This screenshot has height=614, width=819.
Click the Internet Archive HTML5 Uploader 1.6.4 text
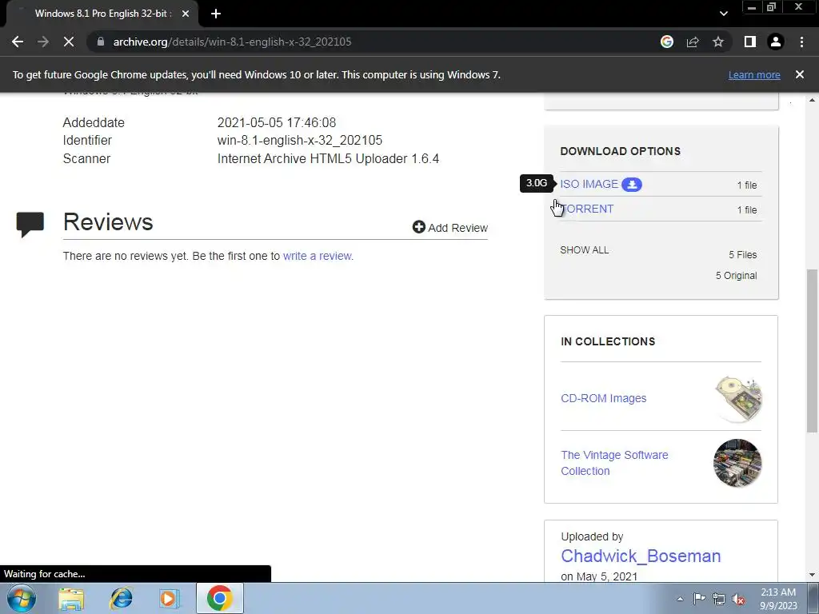pyautogui.click(x=328, y=159)
